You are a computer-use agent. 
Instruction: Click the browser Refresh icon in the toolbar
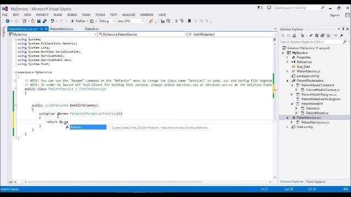92,21
